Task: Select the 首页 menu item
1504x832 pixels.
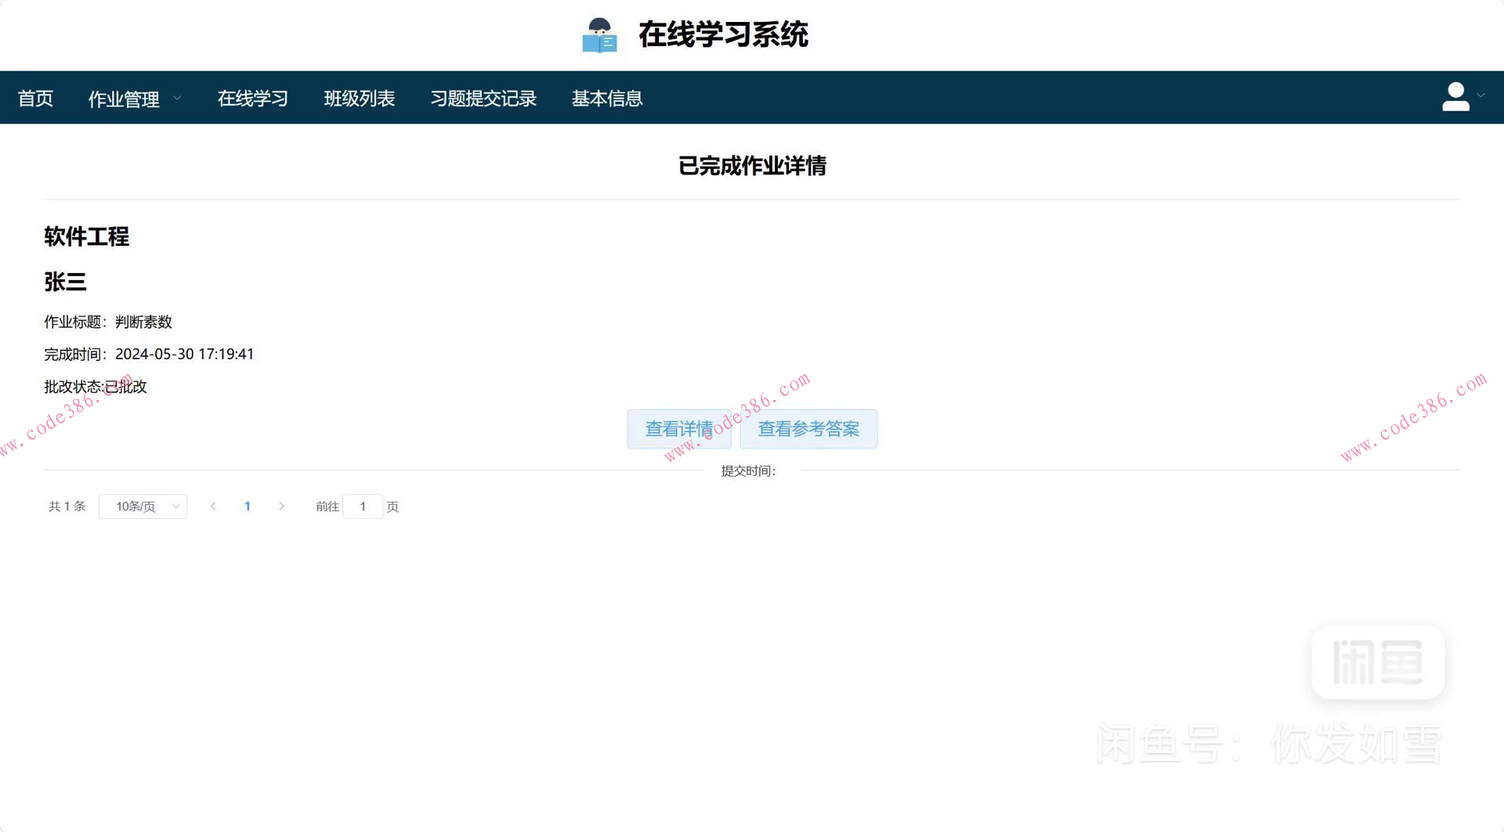Action: point(34,98)
